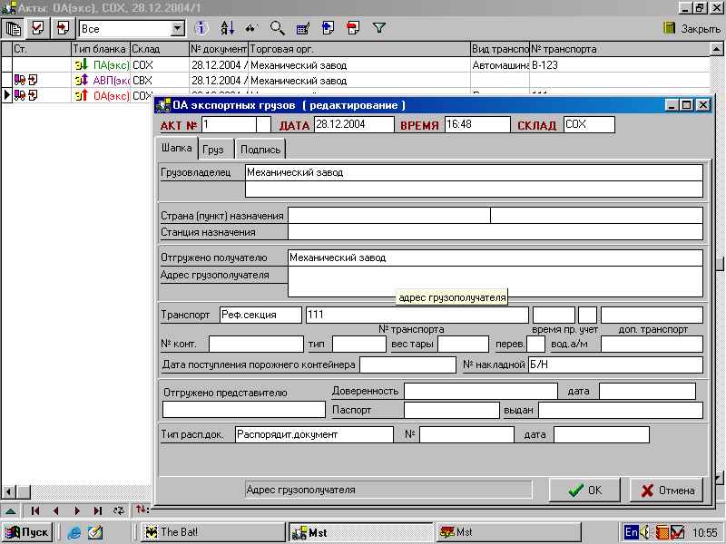Click the № накладной field containing Б/Н
The height and width of the screenshot is (544, 726).
pos(615,364)
